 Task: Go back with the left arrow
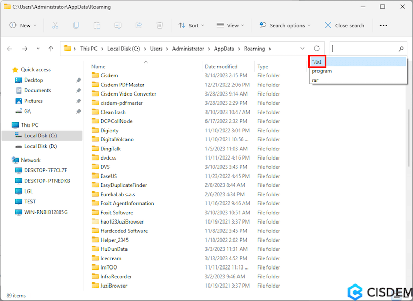click(x=10, y=49)
